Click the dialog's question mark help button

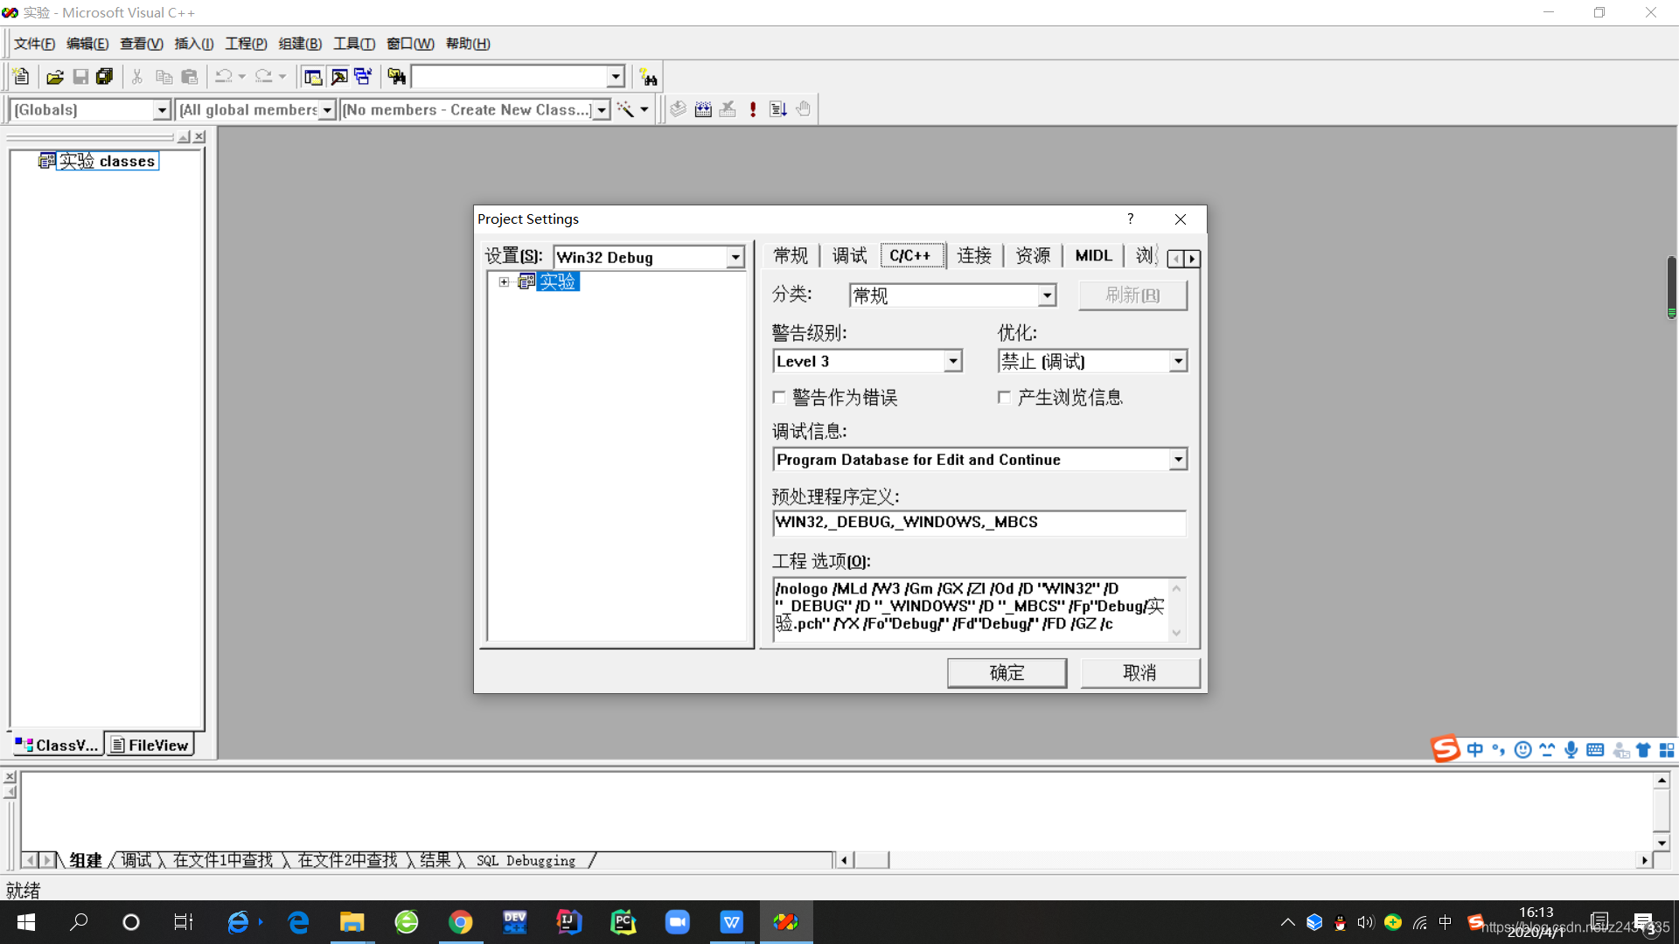point(1131,219)
